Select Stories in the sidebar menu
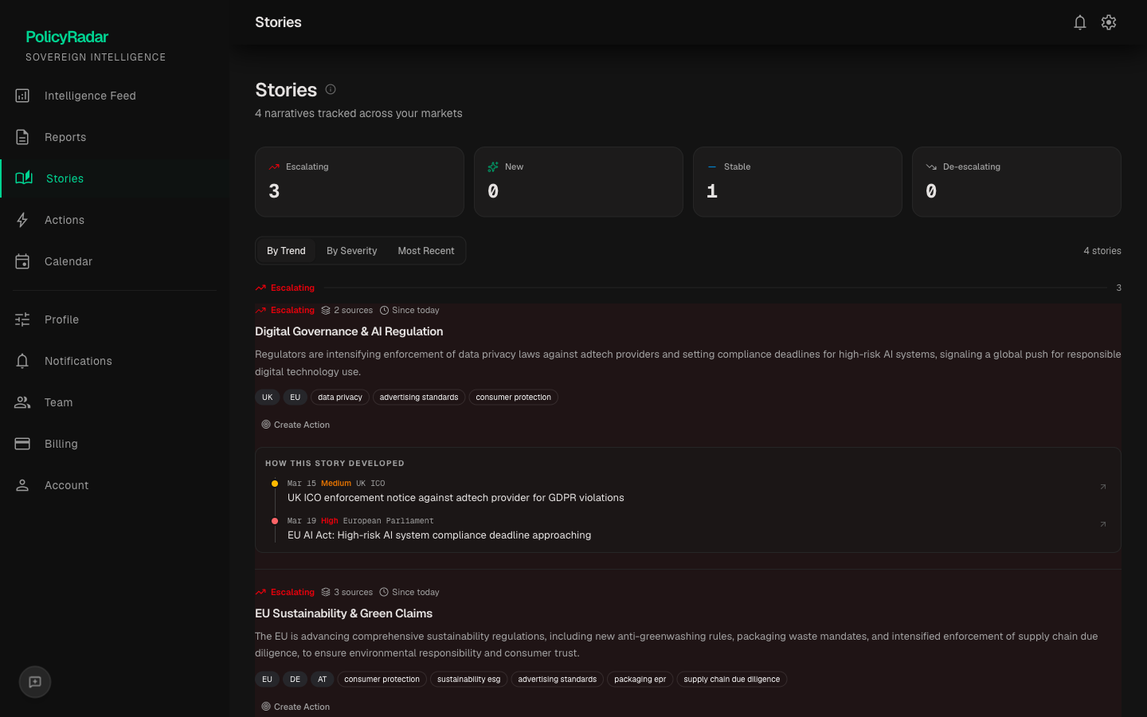1147x717 pixels. click(x=64, y=178)
